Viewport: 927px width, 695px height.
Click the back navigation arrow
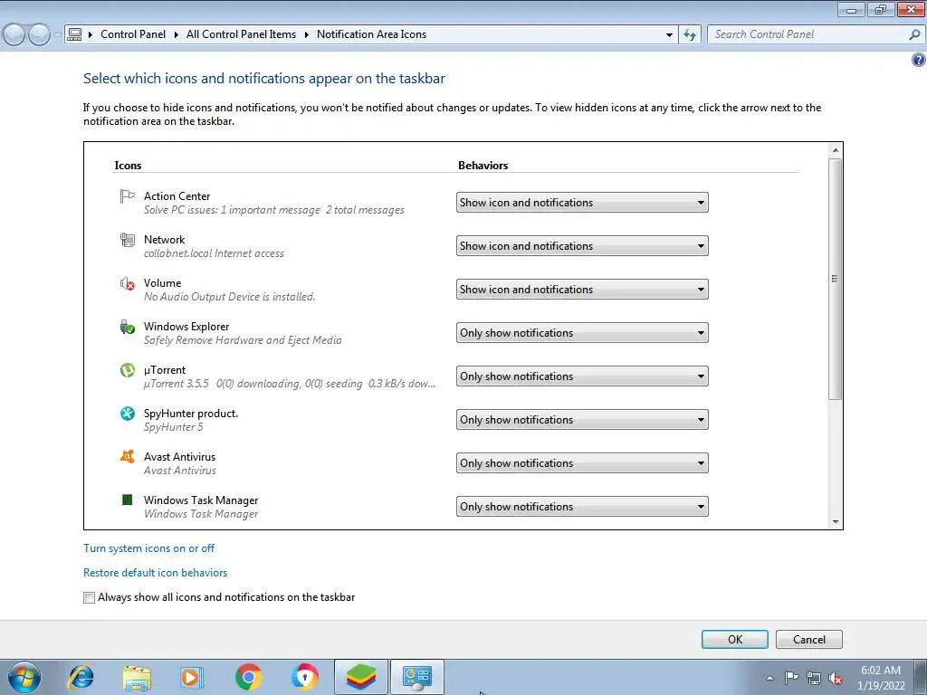coord(14,35)
